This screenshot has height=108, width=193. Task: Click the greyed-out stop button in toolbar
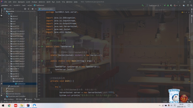pos(180,5)
